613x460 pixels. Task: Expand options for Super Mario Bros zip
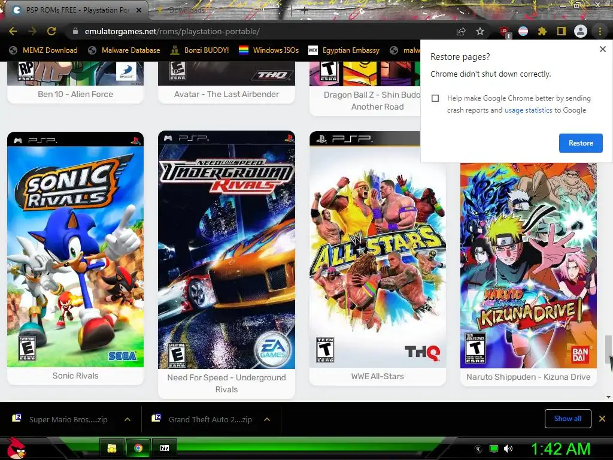pos(128,419)
